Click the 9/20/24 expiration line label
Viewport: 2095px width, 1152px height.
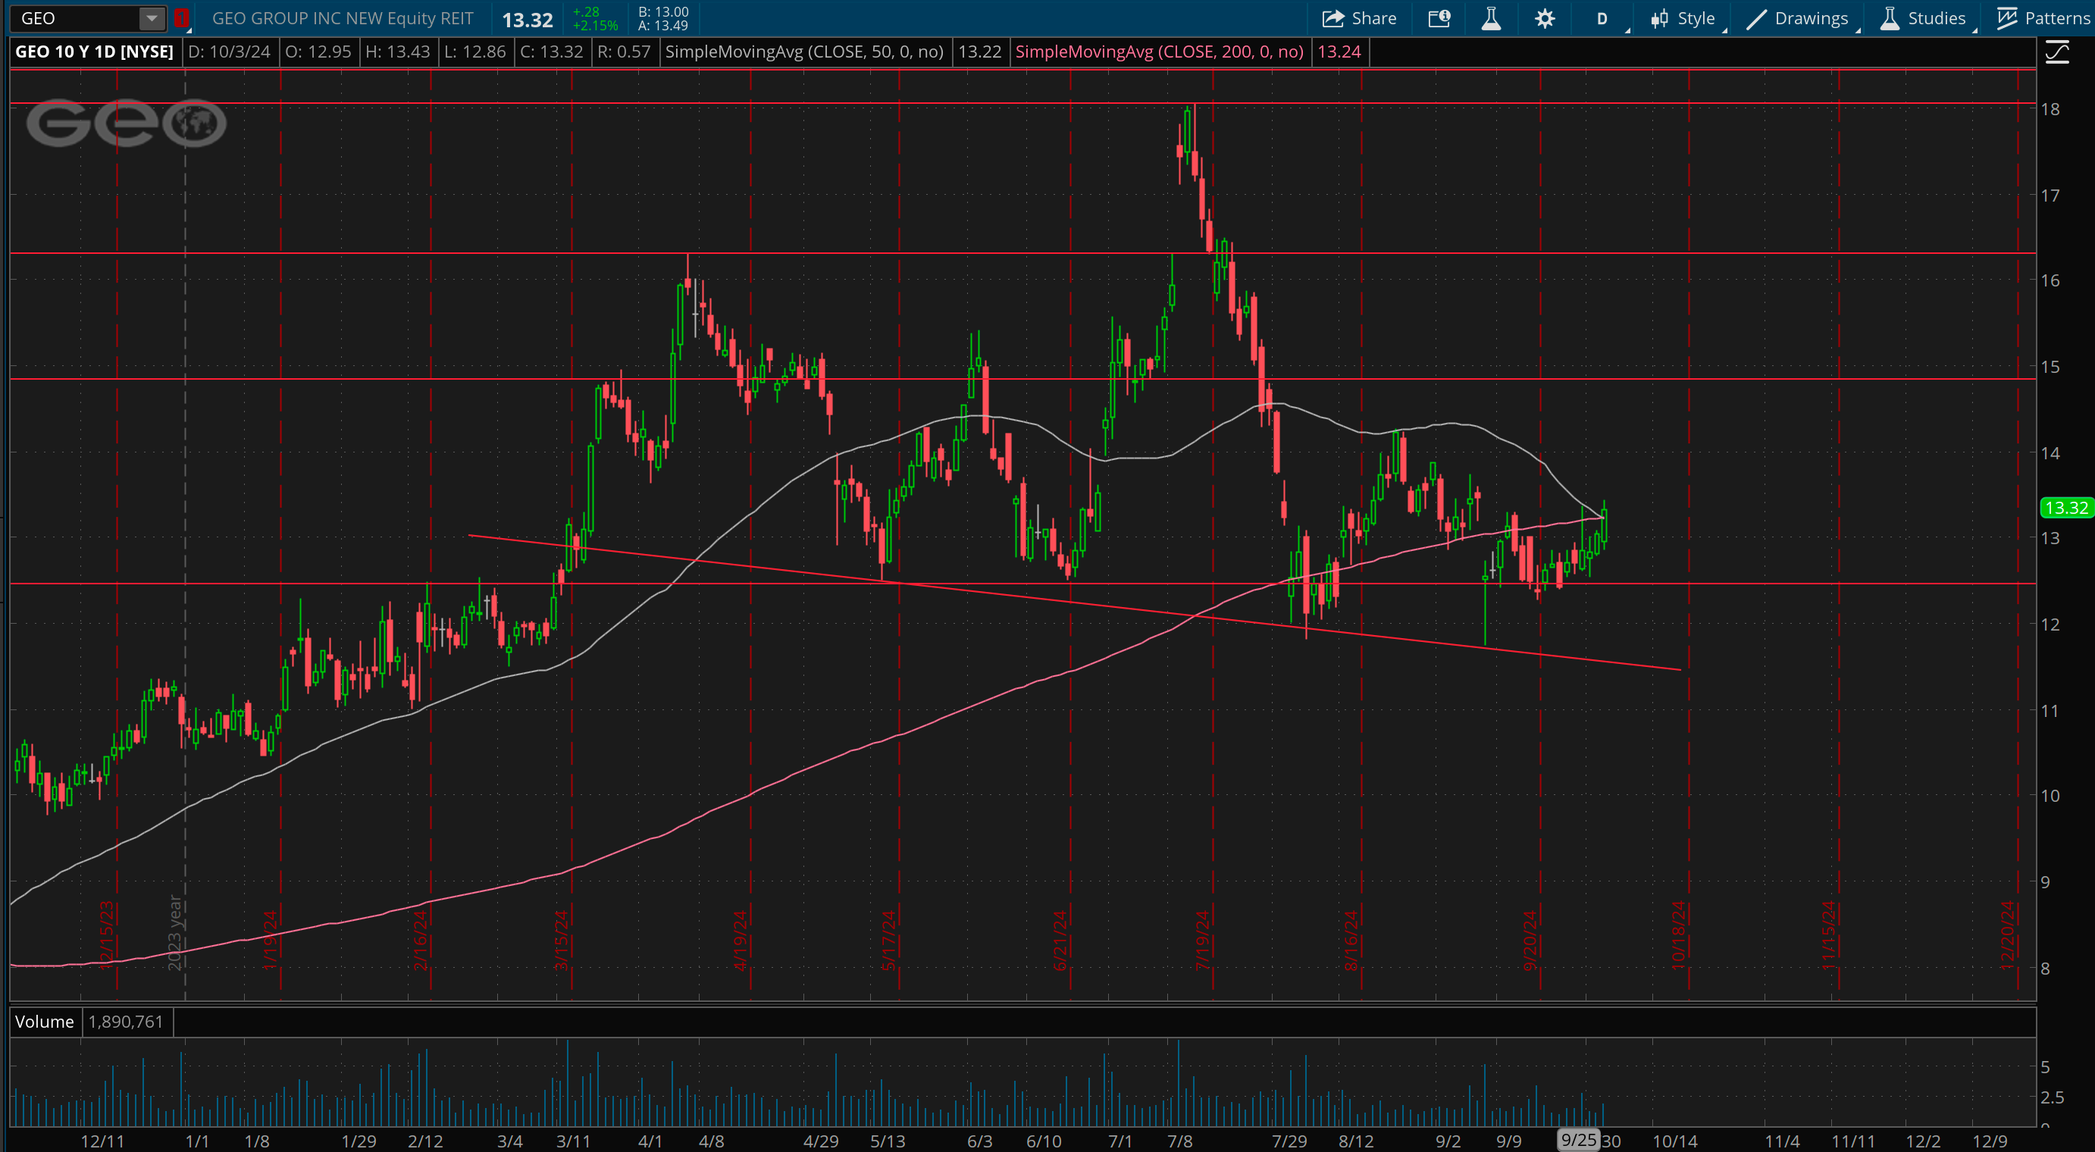coord(1530,940)
